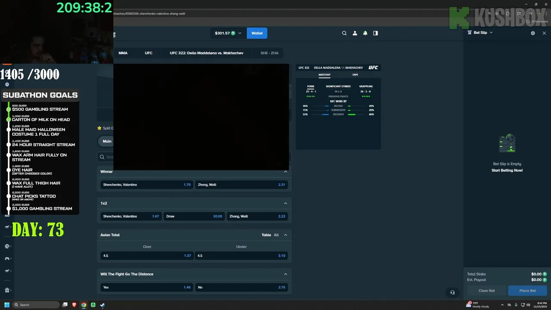Switch Asian Total to All view
The image size is (551, 310).
(276, 235)
